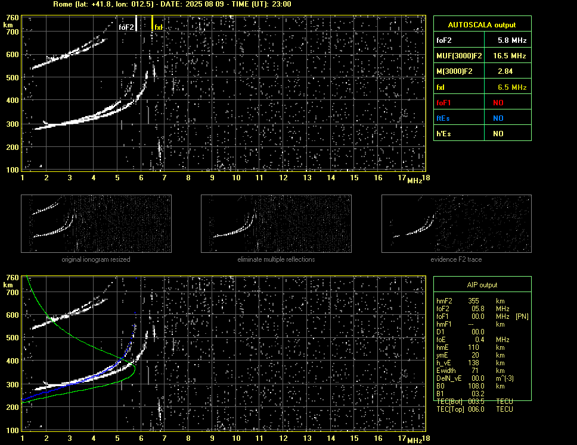Click the hmF2 label in AIP output
The height and width of the screenshot is (445, 577).
click(x=444, y=301)
